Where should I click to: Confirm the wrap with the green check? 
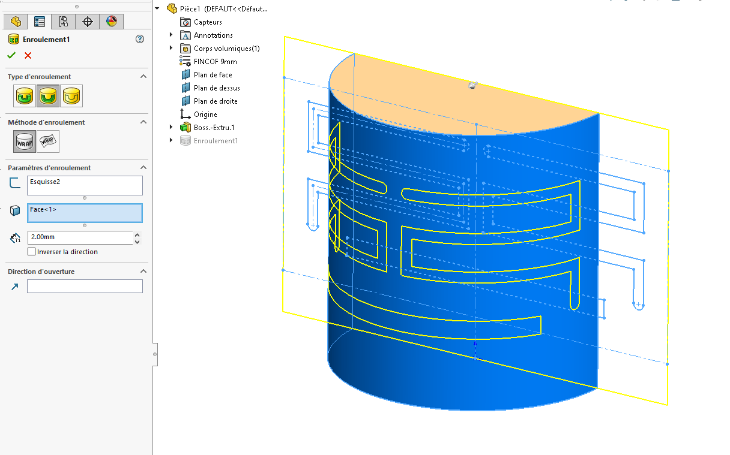(x=11, y=55)
